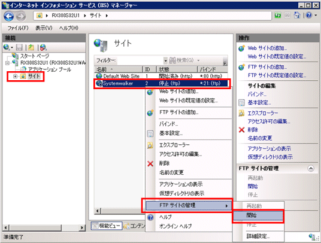Click the blue help icon in context menu
The width and height of the screenshot is (321, 243).
[x=150, y=217]
